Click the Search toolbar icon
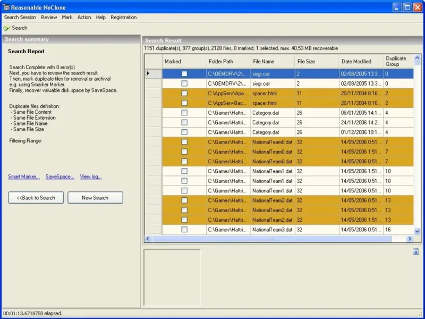425x319 pixels. point(7,28)
